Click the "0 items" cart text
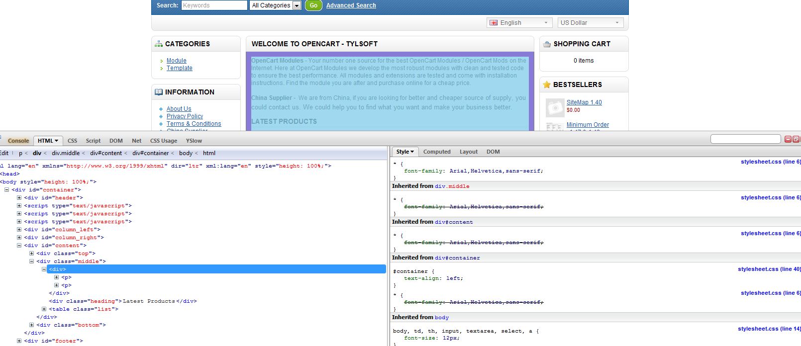Screen dimensions: 801x346 pyautogui.click(x=584, y=61)
